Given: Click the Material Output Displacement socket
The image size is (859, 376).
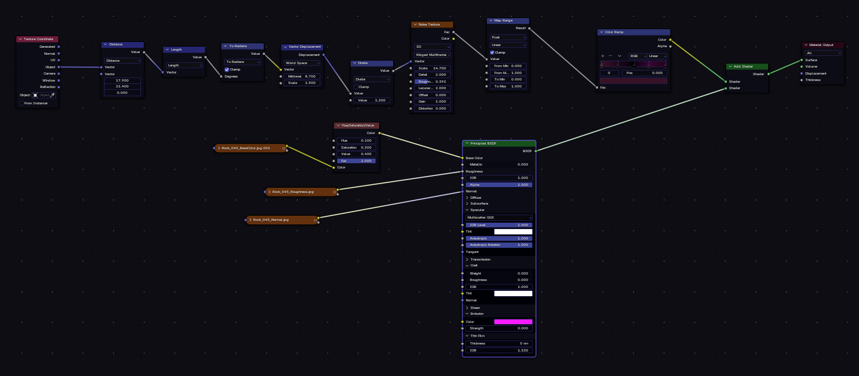Looking at the screenshot, I should tap(801, 73).
